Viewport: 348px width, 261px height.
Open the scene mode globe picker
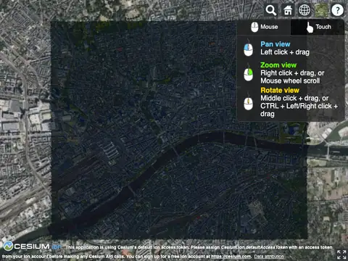tap(304, 10)
